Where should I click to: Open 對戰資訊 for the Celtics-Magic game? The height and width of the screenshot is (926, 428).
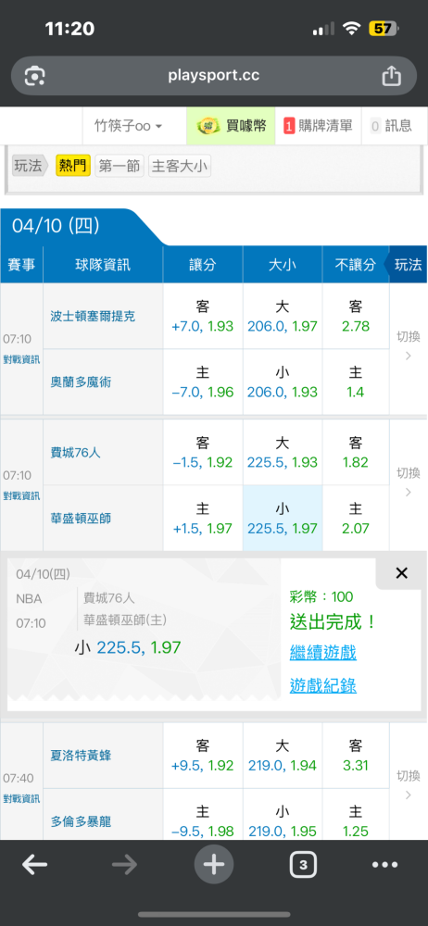(x=22, y=358)
